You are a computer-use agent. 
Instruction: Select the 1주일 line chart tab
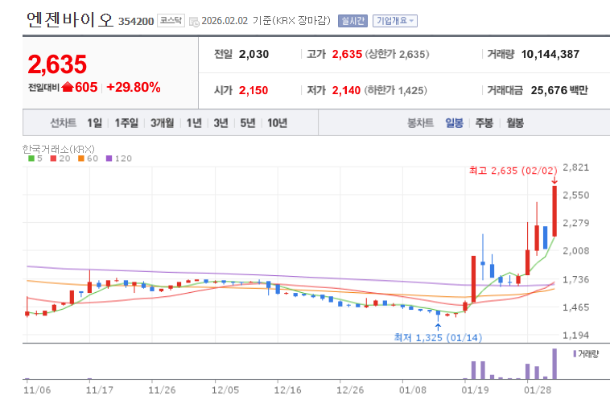(x=126, y=123)
